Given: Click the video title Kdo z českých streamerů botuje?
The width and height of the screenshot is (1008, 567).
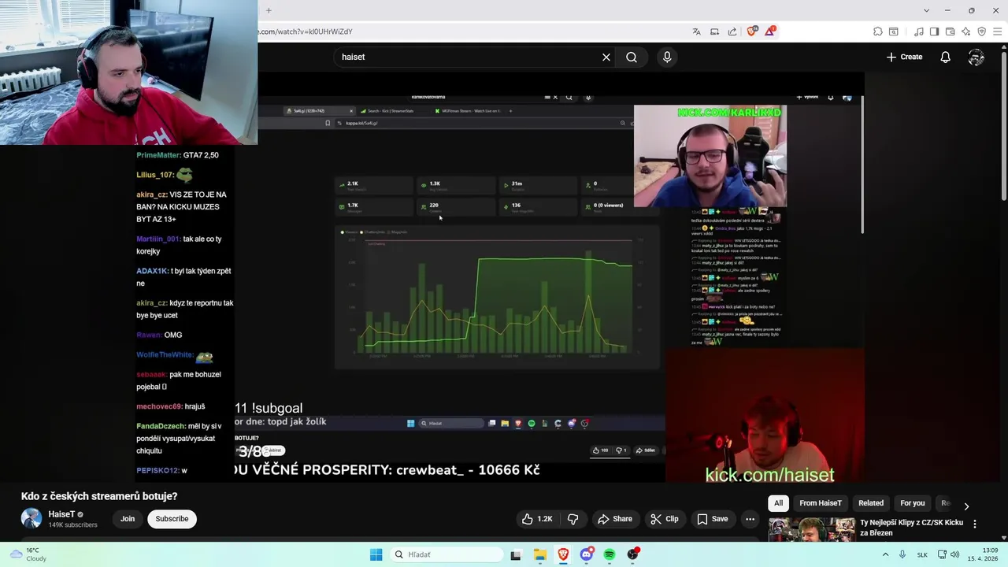Looking at the screenshot, I should 99,496.
